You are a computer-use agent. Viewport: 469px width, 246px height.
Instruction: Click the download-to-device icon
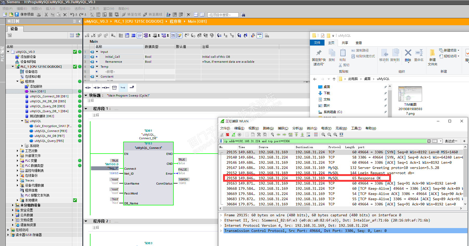[x=98, y=15]
